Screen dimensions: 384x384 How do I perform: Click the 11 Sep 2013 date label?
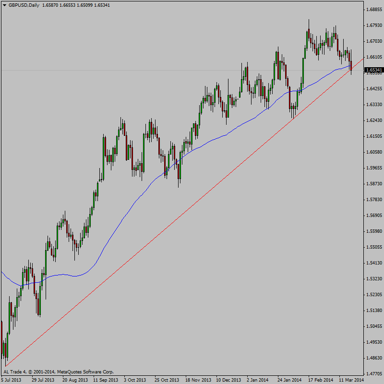point(105,380)
